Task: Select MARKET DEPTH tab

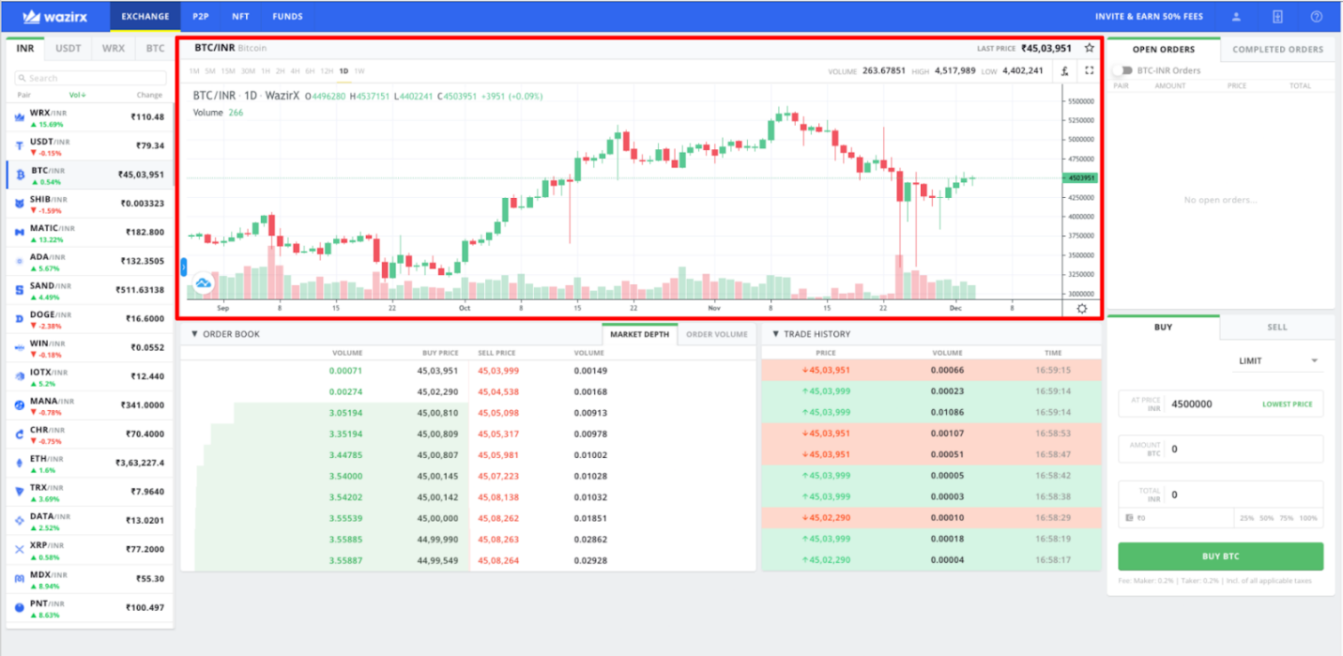Action: click(x=640, y=334)
